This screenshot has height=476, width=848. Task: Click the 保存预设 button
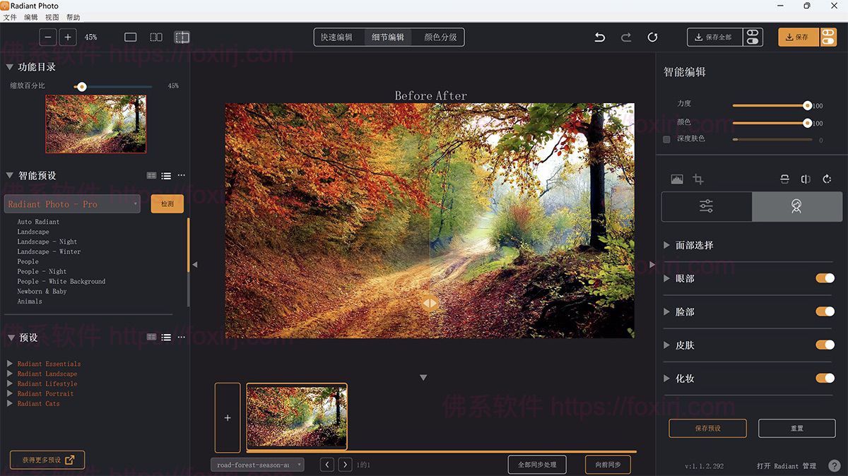tap(707, 428)
